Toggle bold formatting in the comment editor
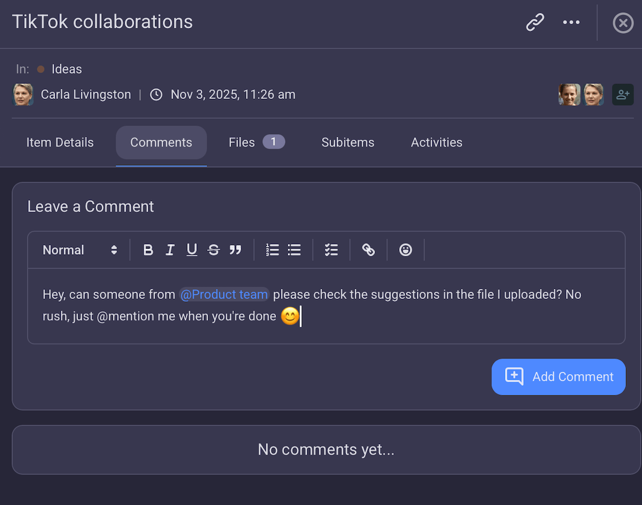Image resolution: width=642 pixels, height=505 pixels. point(148,249)
